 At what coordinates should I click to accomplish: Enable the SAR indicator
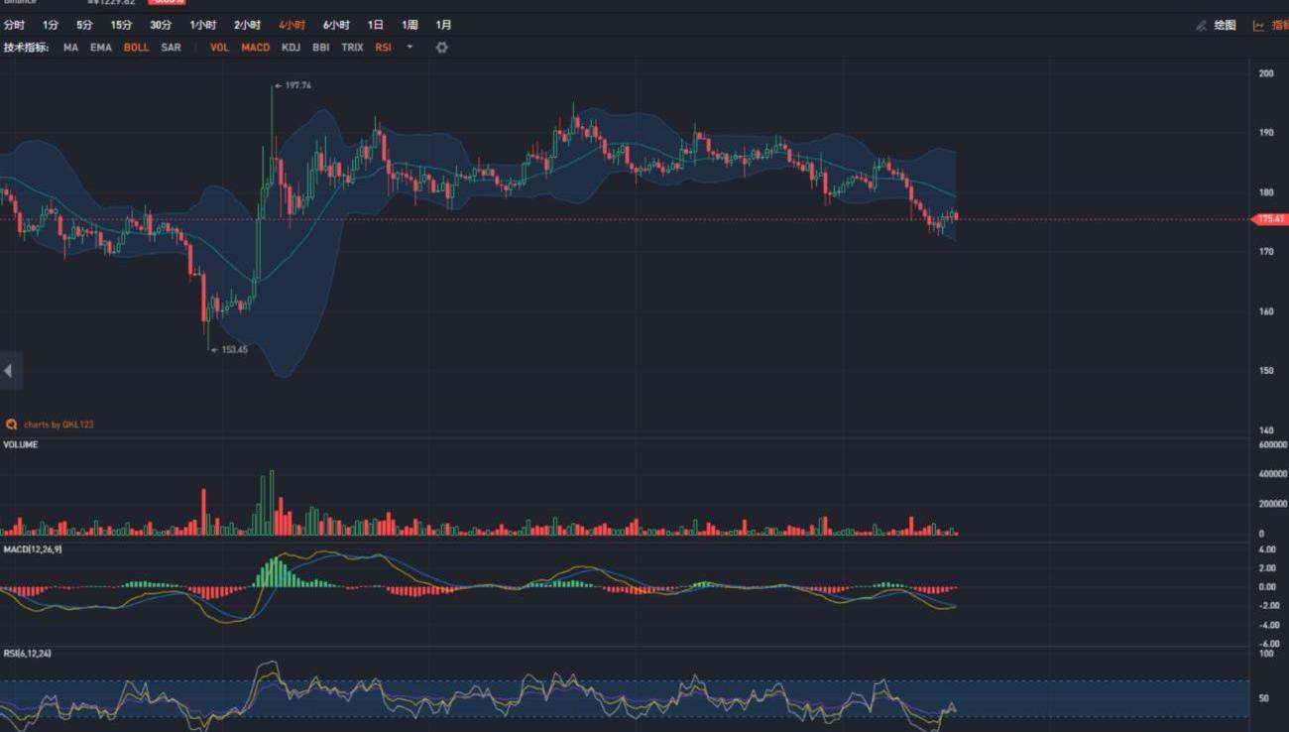click(x=172, y=48)
